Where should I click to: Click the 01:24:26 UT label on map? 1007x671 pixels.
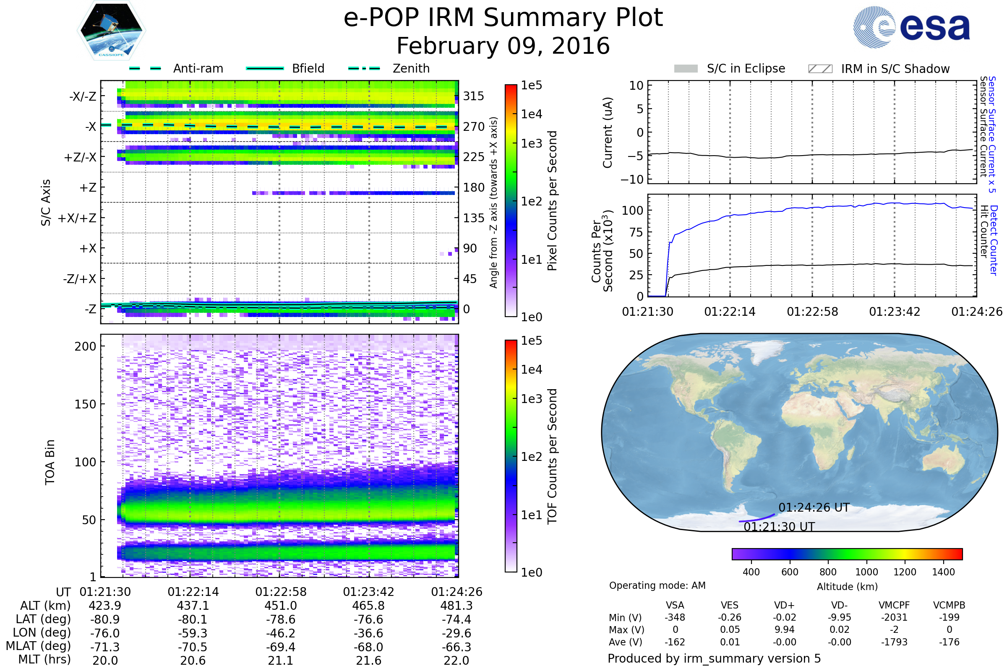814,507
